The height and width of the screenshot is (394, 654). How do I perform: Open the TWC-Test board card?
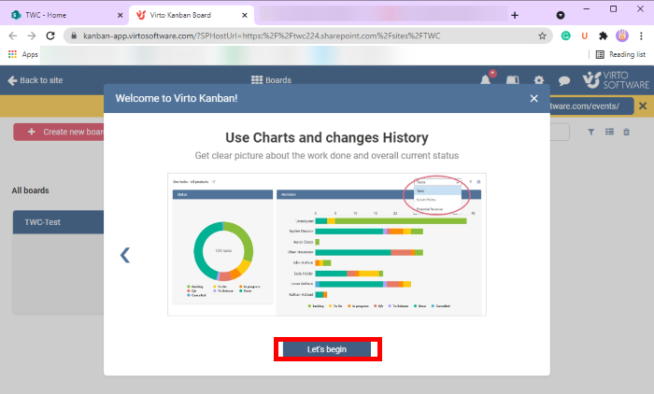pyautogui.click(x=58, y=261)
